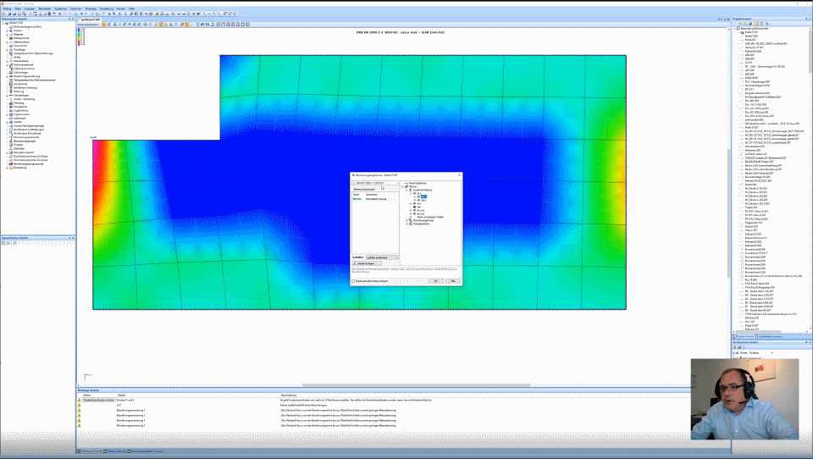Viewport: 813px width, 459px height.
Task: Click the color scale legend
Action: coord(80,36)
